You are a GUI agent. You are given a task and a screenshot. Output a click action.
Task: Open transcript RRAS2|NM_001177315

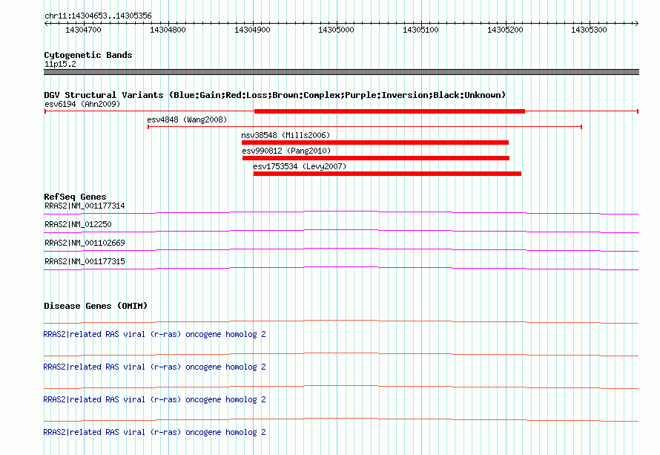tap(85, 261)
